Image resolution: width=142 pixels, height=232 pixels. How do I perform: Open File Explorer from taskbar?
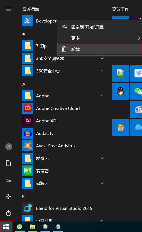coord(32,227)
